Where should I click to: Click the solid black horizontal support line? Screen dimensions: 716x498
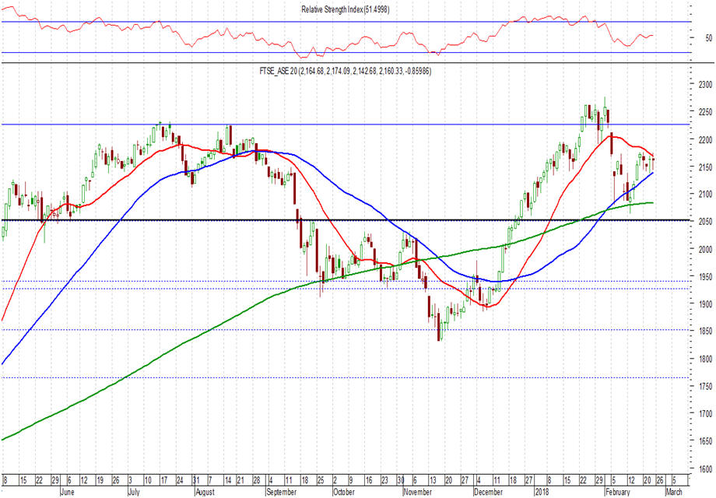(x=346, y=220)
